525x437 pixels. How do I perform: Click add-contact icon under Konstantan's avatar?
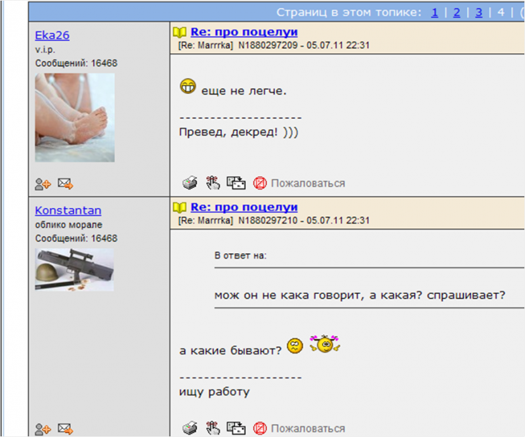pyautogui.click(x=43, y=430)
